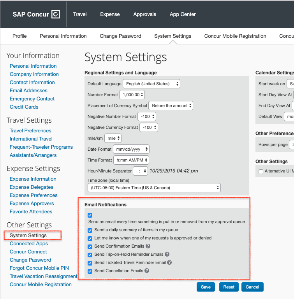Viewport: 294px width, 299px height.
Task: Open Contact Information link
Action: 32,83
